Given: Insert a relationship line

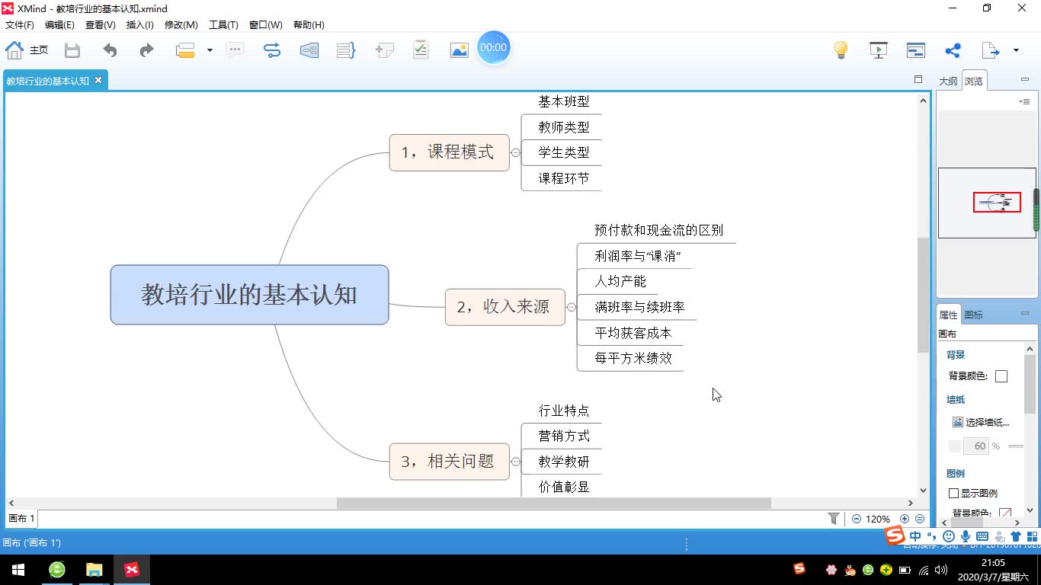Looking at the screenshot, I should point(272,50).
